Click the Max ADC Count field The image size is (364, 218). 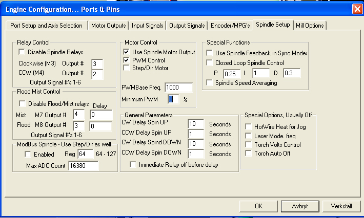83,166
